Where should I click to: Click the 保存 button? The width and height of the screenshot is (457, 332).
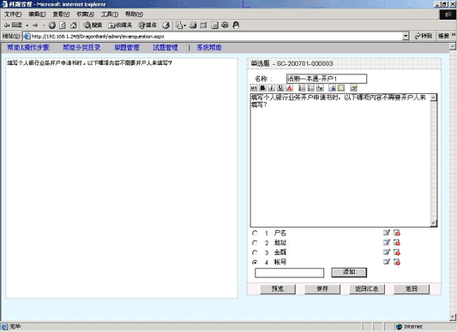tap(322, 289)
